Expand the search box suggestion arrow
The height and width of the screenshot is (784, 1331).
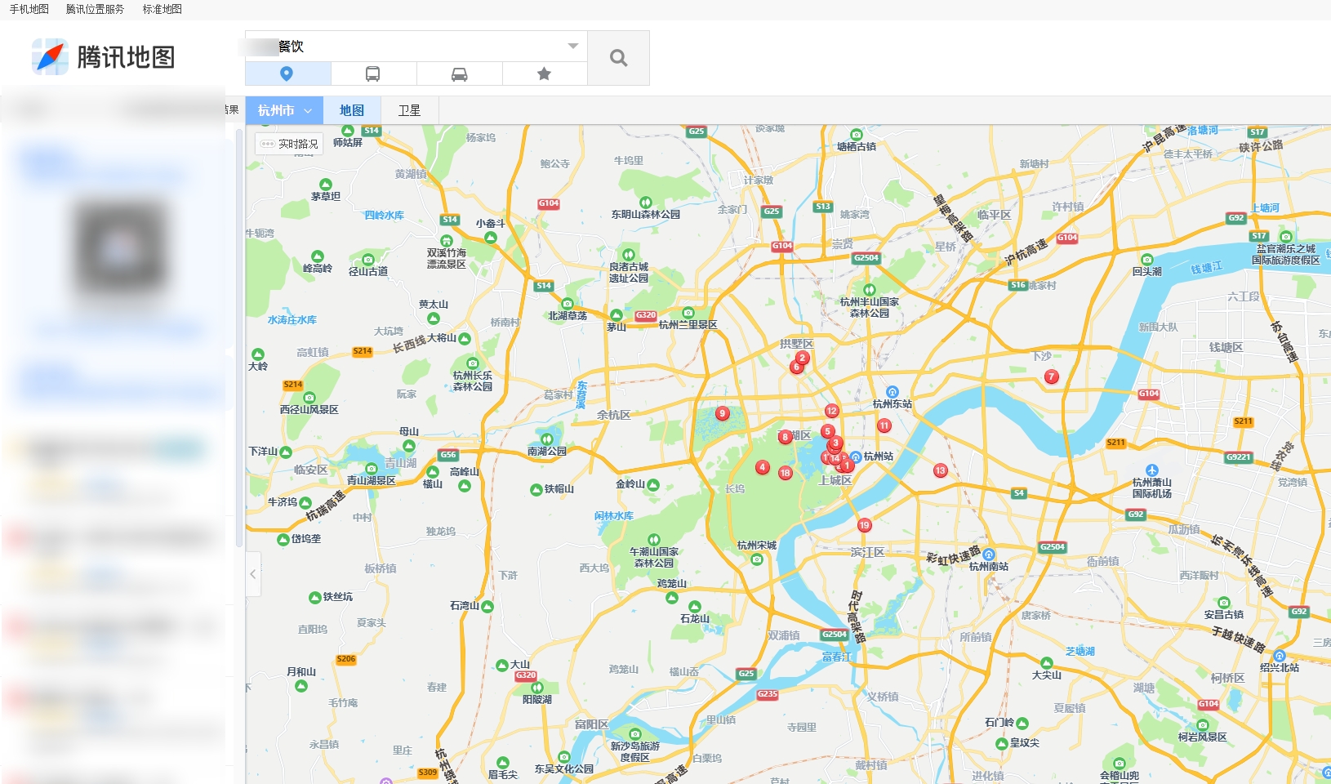[x=572, y=46]
